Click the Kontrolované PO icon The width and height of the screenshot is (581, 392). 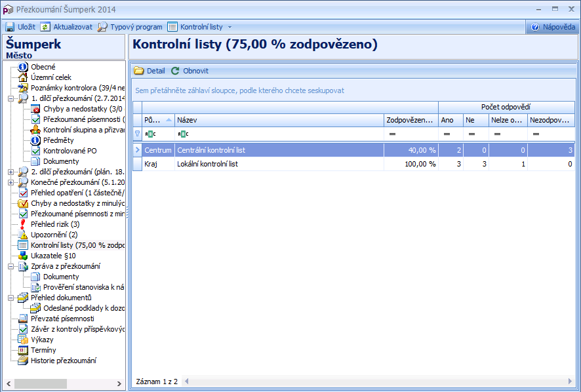tap(35, 151)
